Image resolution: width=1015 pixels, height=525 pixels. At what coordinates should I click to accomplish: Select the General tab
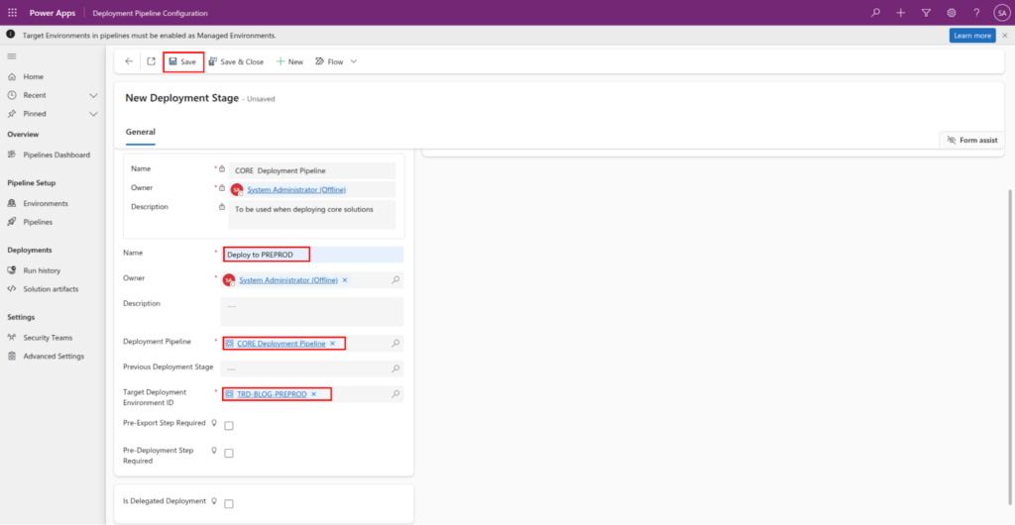point(140,132)
